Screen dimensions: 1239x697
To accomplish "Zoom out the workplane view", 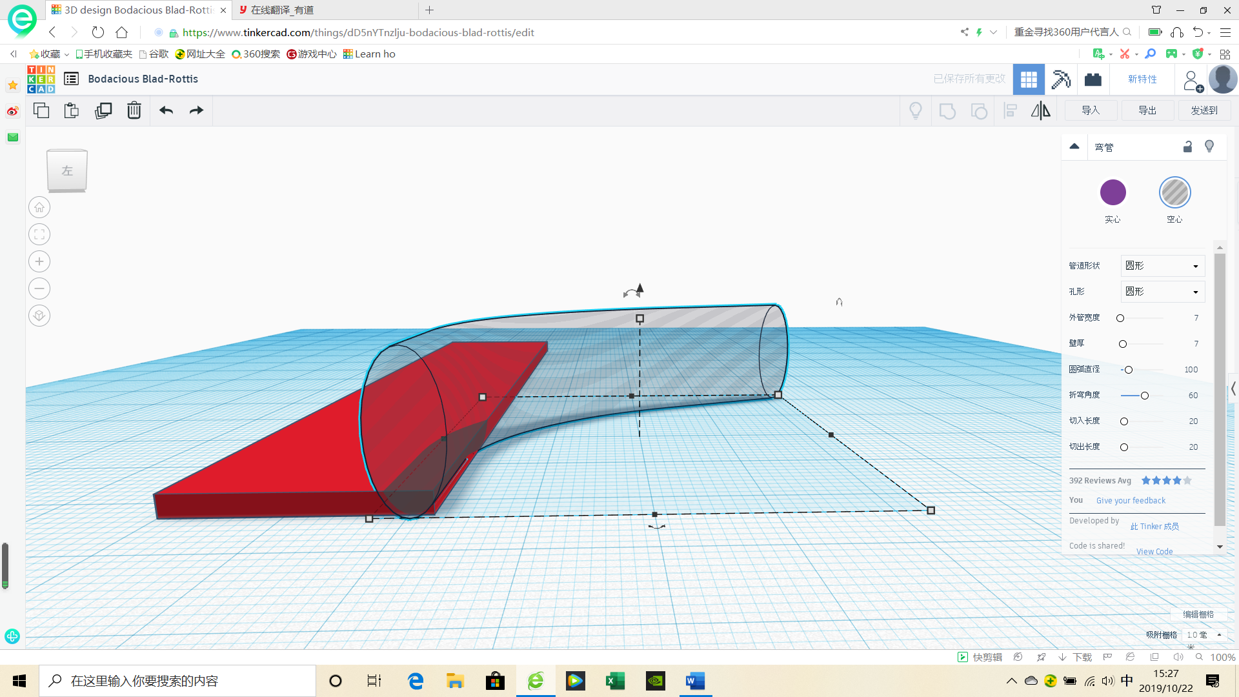I will pos(39,288).
